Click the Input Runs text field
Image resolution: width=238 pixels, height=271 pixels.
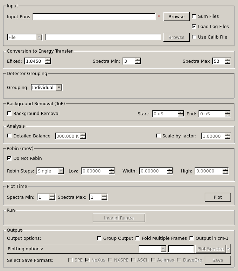tap(94, 16)
